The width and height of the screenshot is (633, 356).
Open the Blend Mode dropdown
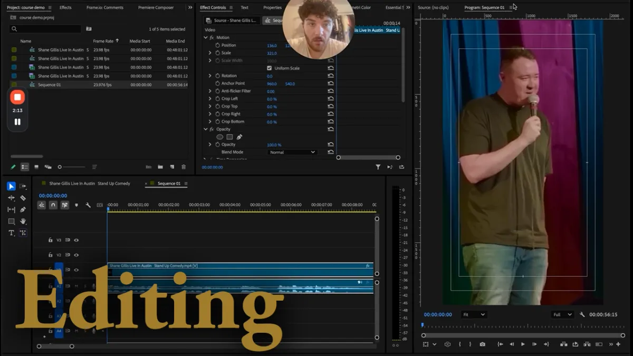pos(292,152)
